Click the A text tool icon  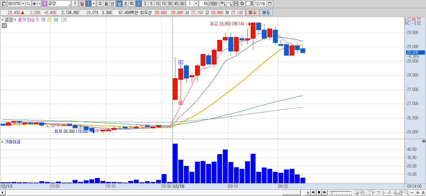(423, 192)
